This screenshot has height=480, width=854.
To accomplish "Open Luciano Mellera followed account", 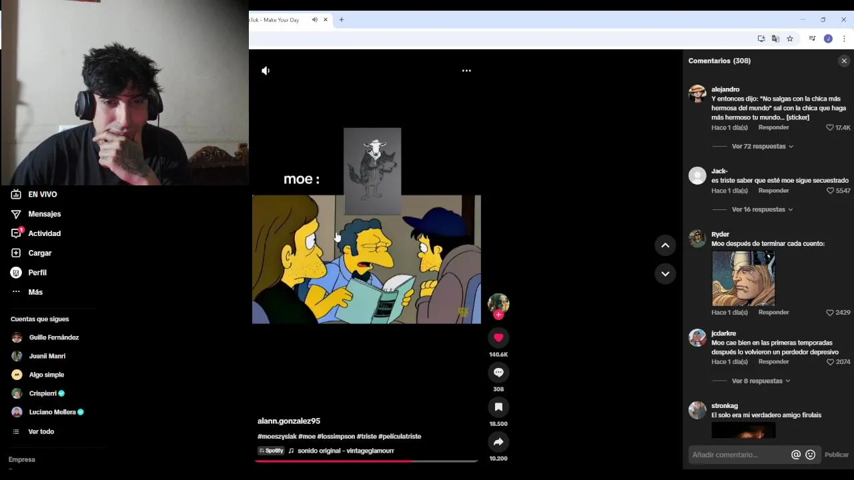I will coord(48,412).
